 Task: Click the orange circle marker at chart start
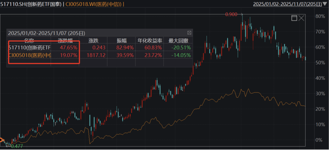click(x=1, y=140)
